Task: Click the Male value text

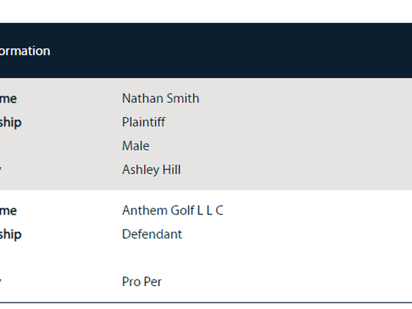Action: coord(136,146)
